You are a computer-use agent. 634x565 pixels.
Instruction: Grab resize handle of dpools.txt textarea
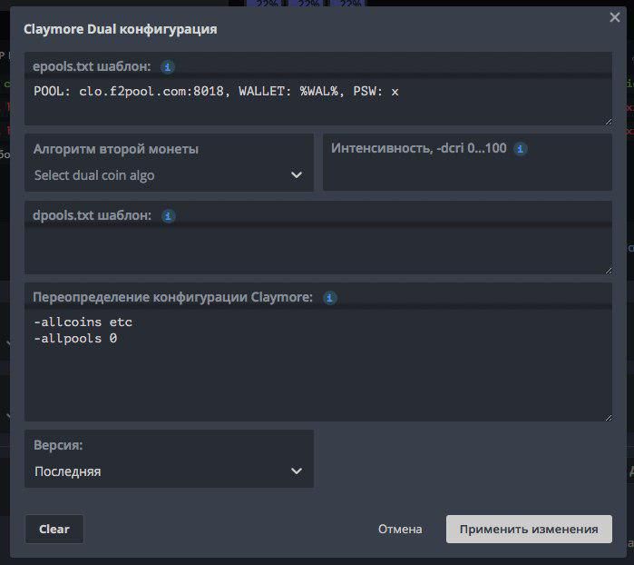tap(608, 271)
